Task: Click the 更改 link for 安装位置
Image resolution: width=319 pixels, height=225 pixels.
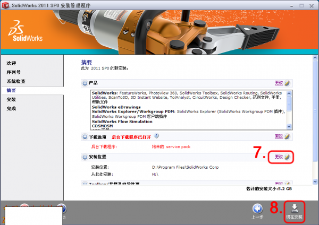Action: tap(279, 157)
